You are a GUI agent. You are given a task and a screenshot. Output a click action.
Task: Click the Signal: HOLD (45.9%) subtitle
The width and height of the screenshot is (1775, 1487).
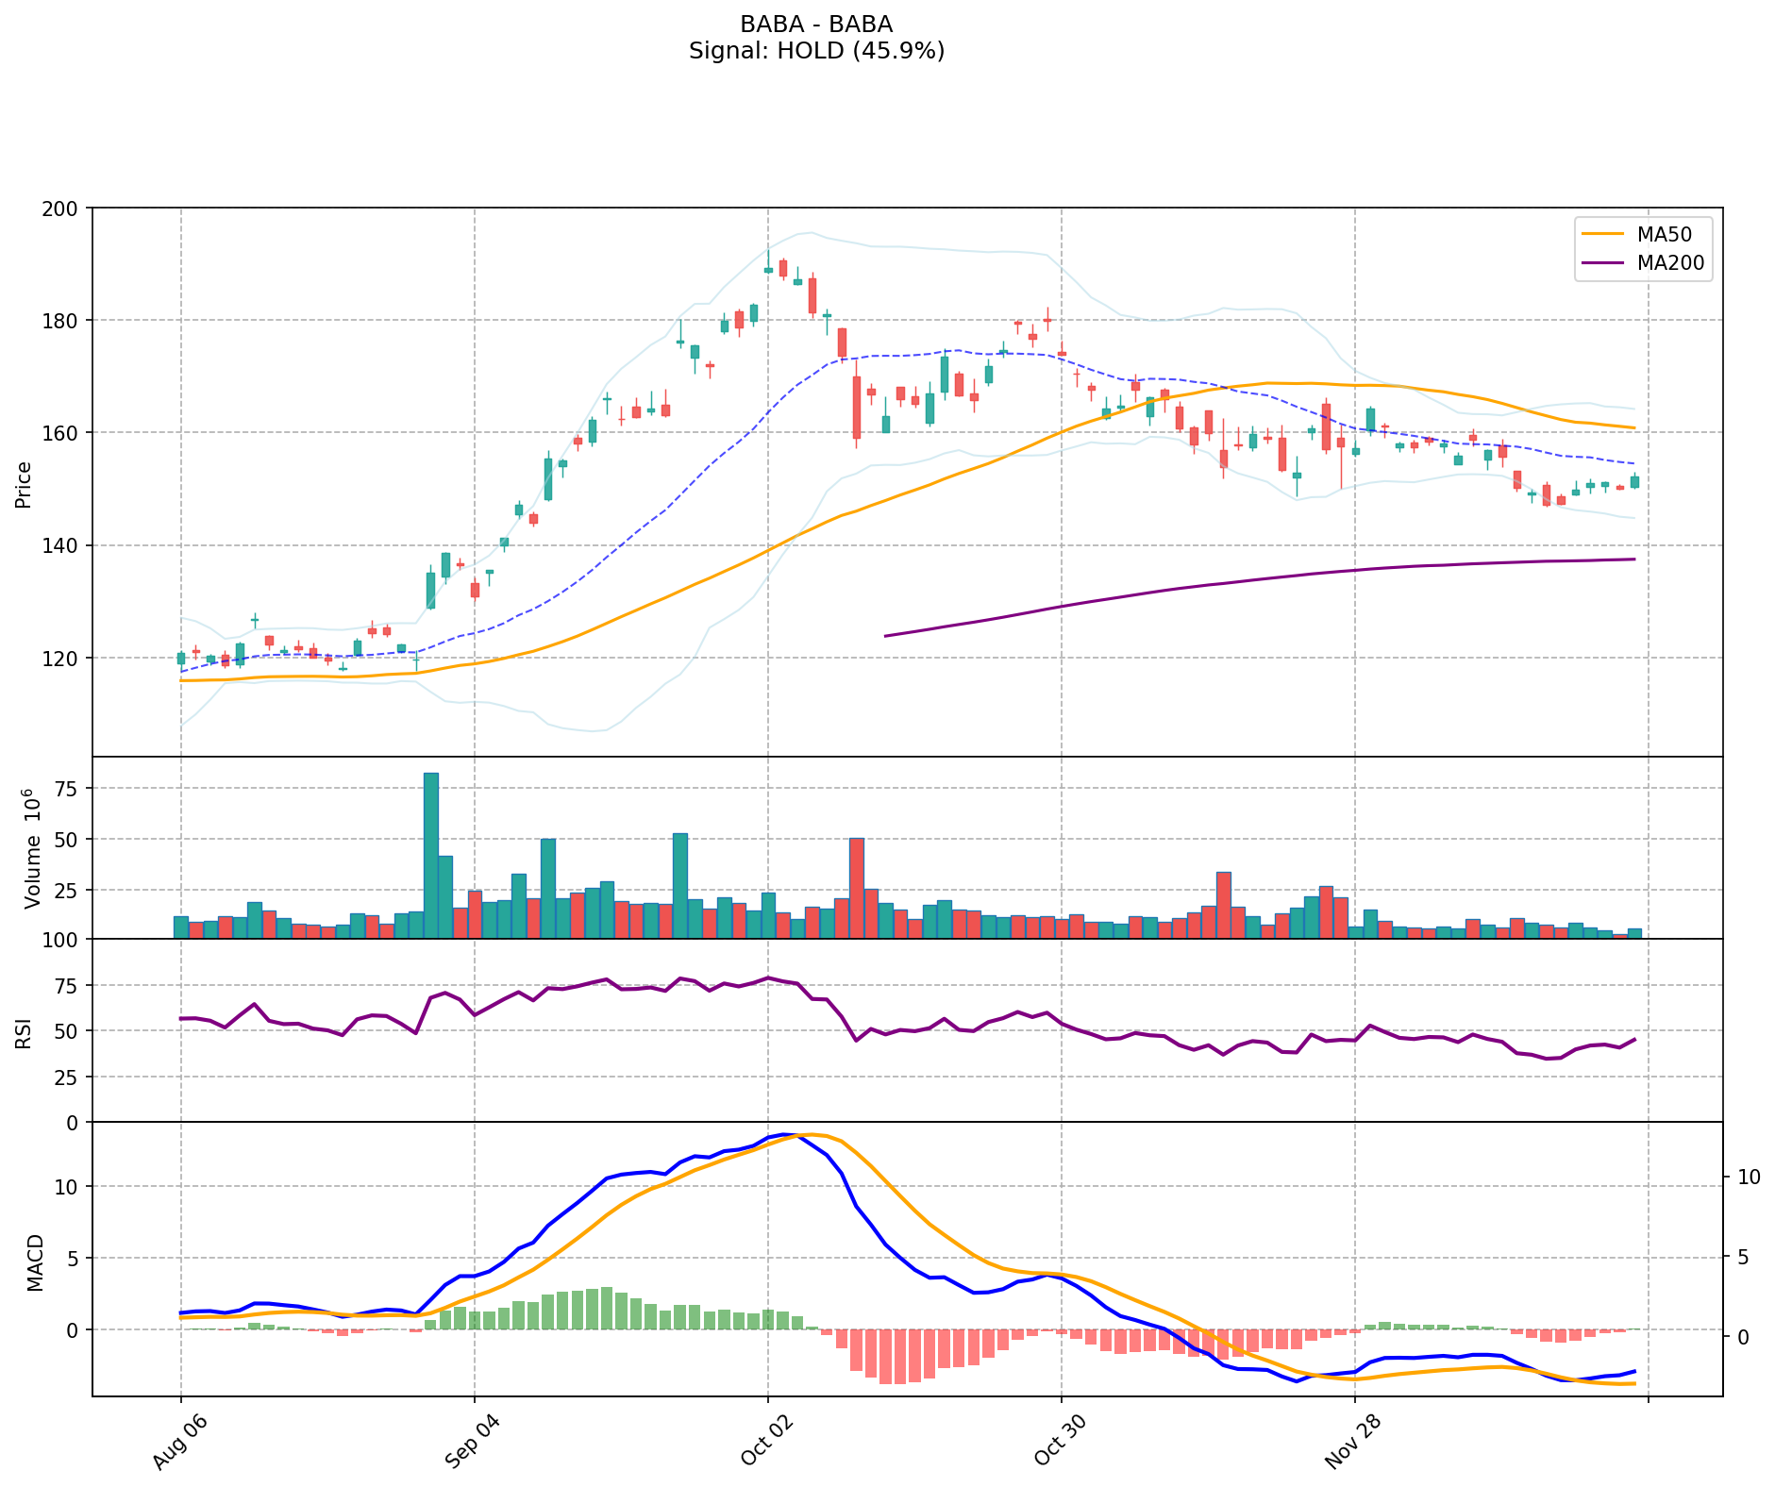pos(816,51)
